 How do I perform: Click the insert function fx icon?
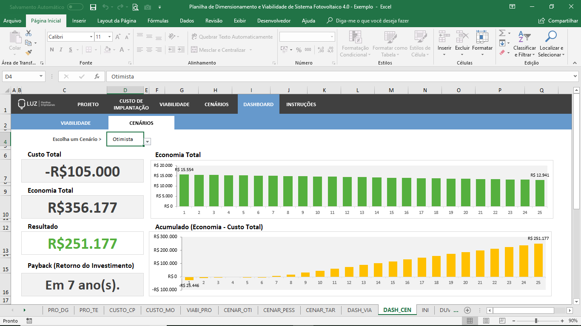coord(97,76)
